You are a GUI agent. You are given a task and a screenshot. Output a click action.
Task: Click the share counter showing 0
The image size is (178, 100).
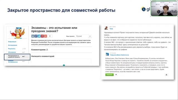pos(50,36)
